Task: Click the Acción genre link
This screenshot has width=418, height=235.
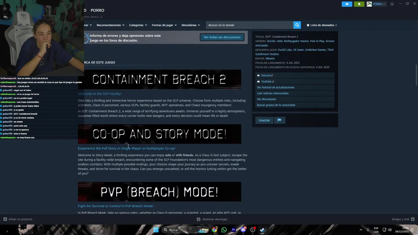Action: point(271,41)
